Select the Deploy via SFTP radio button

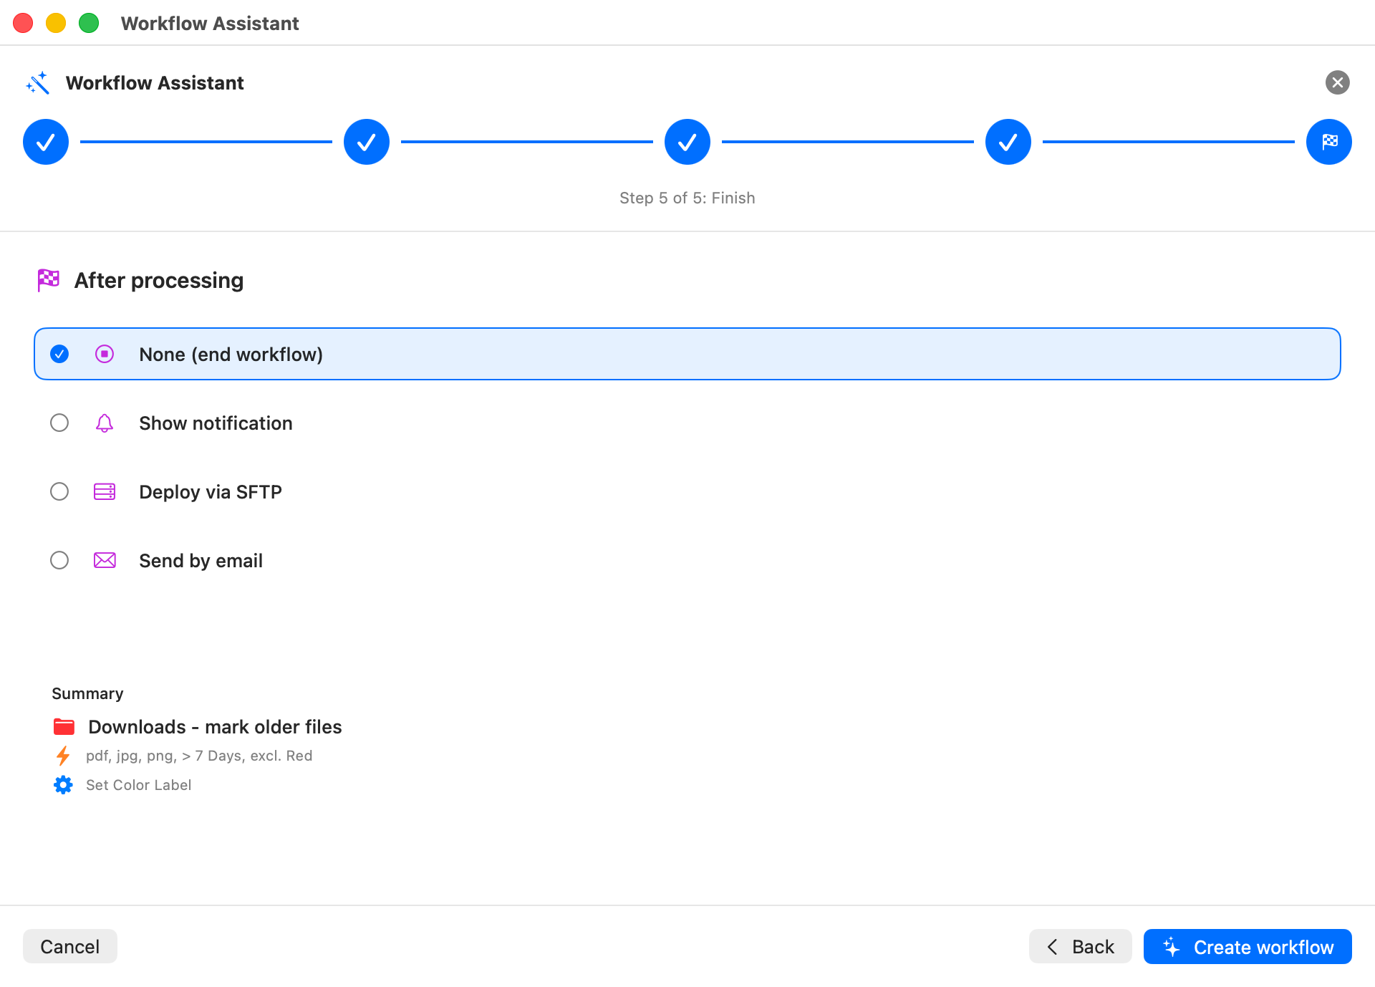(59, 491)
